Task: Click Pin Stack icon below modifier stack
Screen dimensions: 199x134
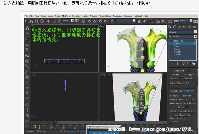Action: pos(171,63)
